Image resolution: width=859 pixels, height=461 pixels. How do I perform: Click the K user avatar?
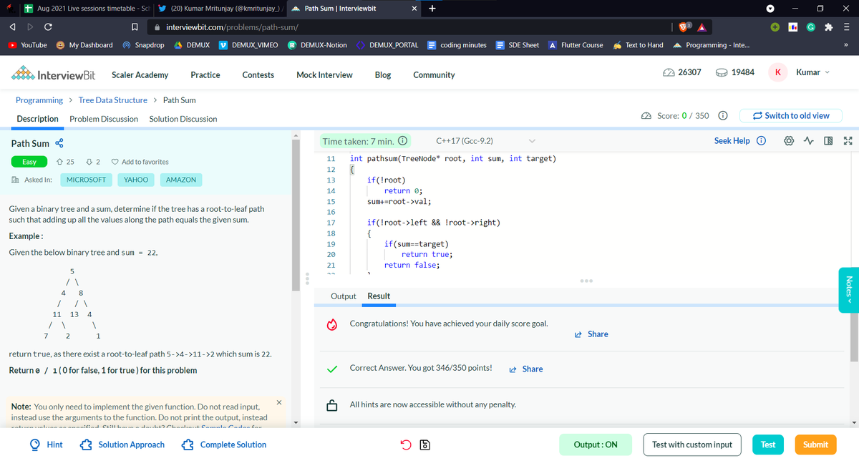pos(778,72)
